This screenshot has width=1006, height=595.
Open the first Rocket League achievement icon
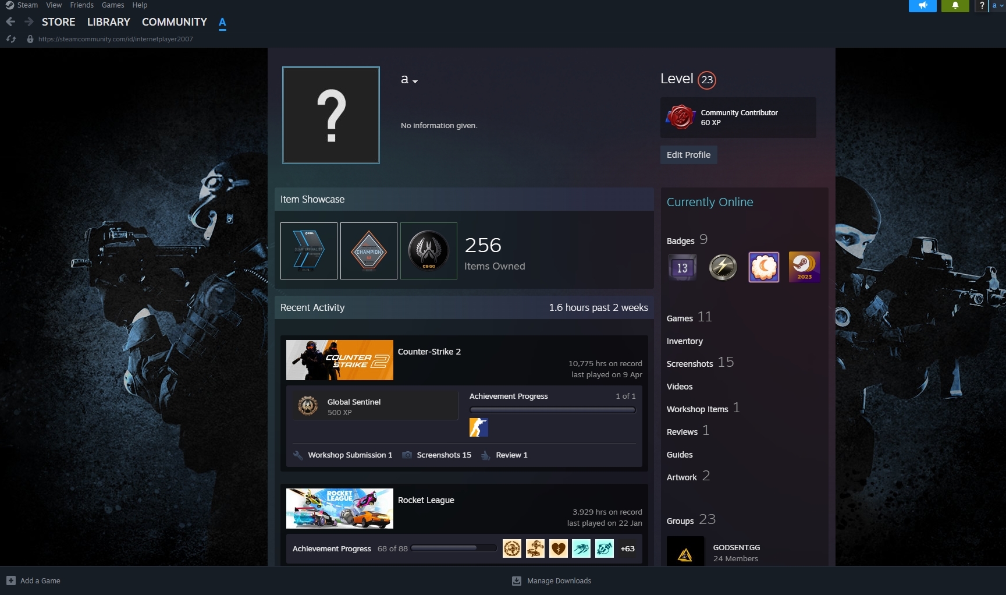(512, 548)
